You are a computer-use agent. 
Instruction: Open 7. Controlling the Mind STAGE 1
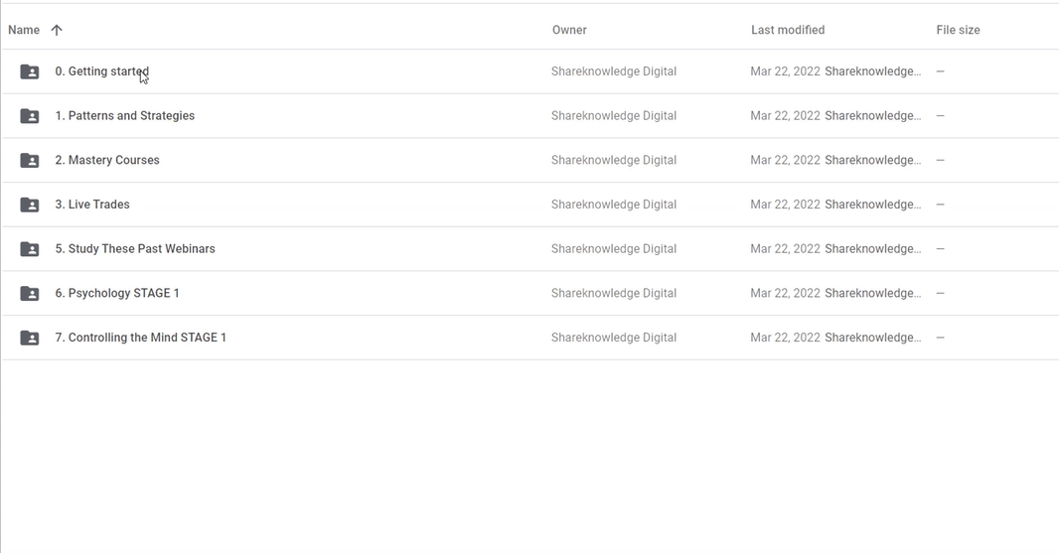tap(140, 338)
